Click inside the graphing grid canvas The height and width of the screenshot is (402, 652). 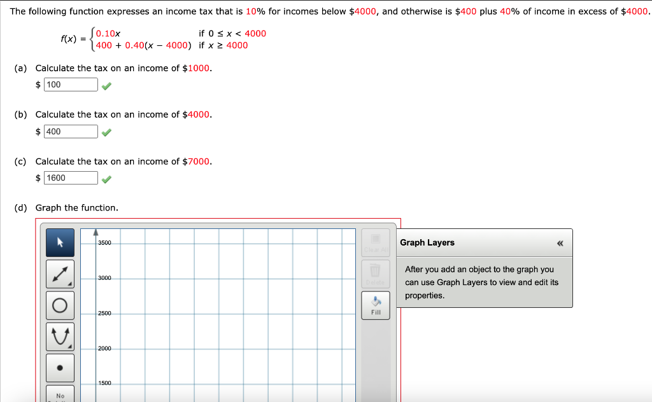coord(223,312)
